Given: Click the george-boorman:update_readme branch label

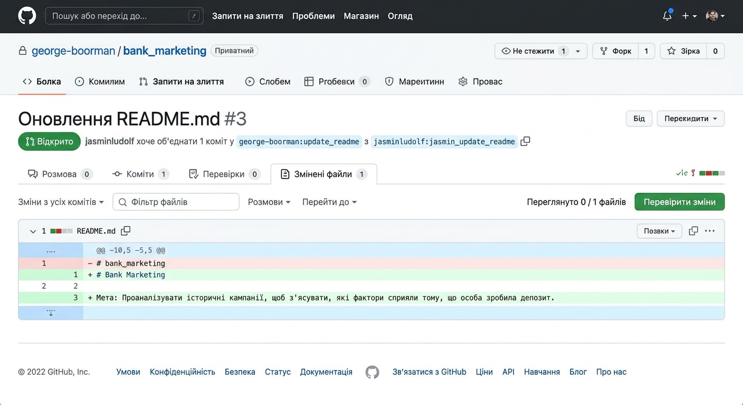Looking at the screenshot, I should pos(299,141).
